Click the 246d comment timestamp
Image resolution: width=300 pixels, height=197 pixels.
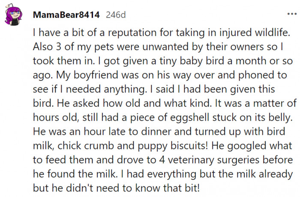(116, 15)
